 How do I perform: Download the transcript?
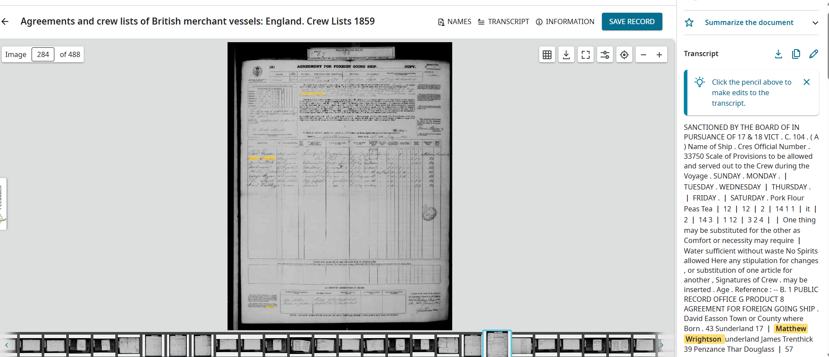[x=779, y=54]
